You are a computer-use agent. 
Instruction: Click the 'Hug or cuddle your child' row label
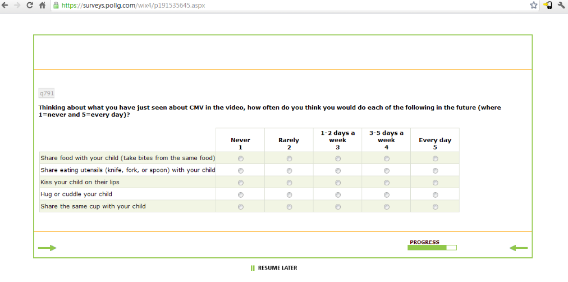pos(76,194)
